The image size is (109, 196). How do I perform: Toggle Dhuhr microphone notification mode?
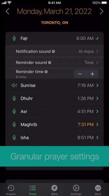14,98
